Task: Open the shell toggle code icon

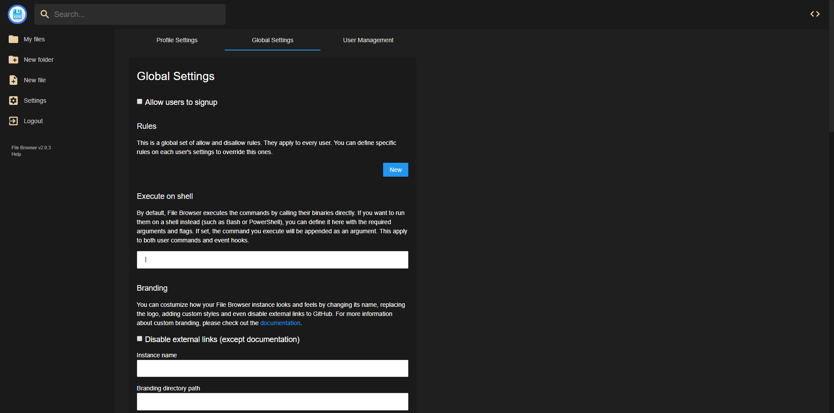Action: pyautogui.click(x=814, y=14)
